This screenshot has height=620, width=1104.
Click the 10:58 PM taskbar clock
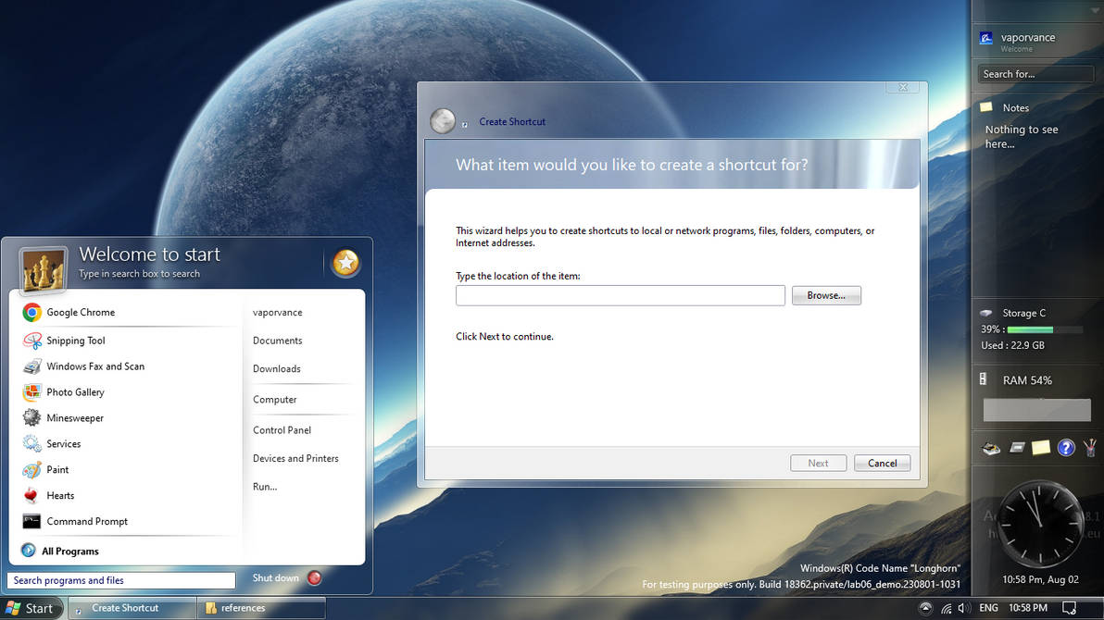pos(1028,608)
